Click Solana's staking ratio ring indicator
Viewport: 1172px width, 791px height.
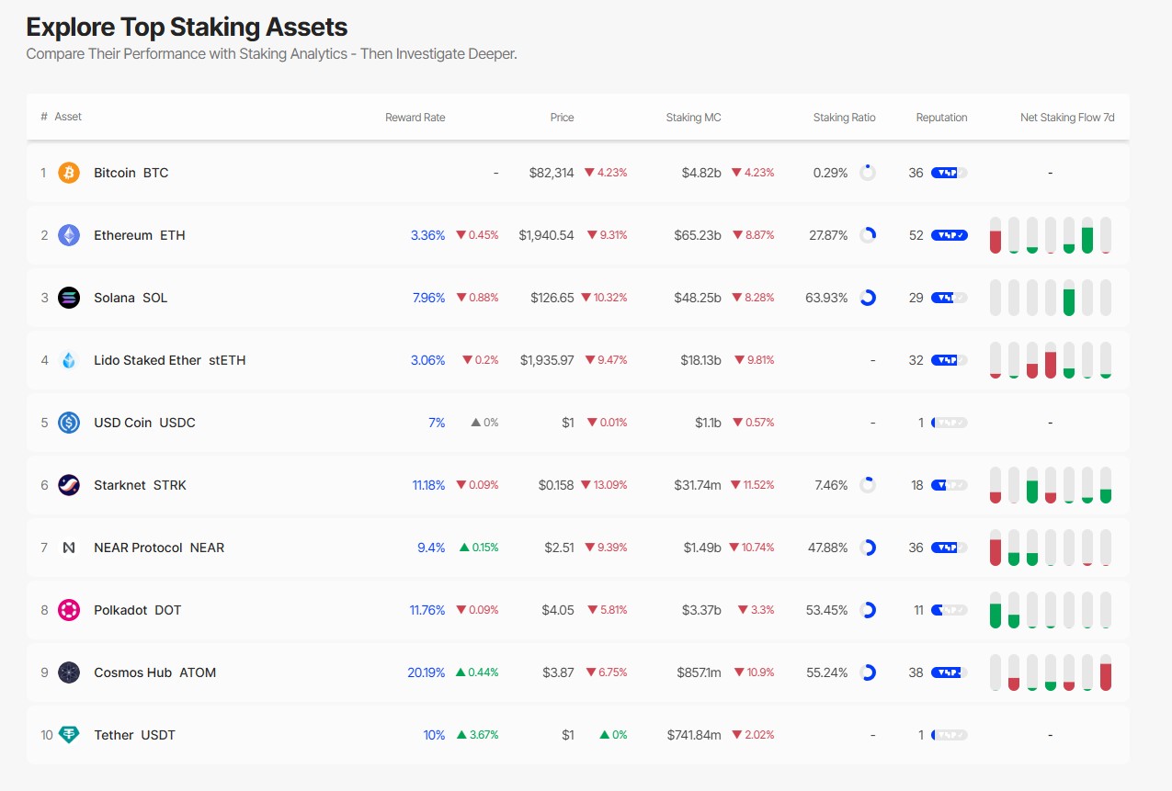click(x=867, y=298)
